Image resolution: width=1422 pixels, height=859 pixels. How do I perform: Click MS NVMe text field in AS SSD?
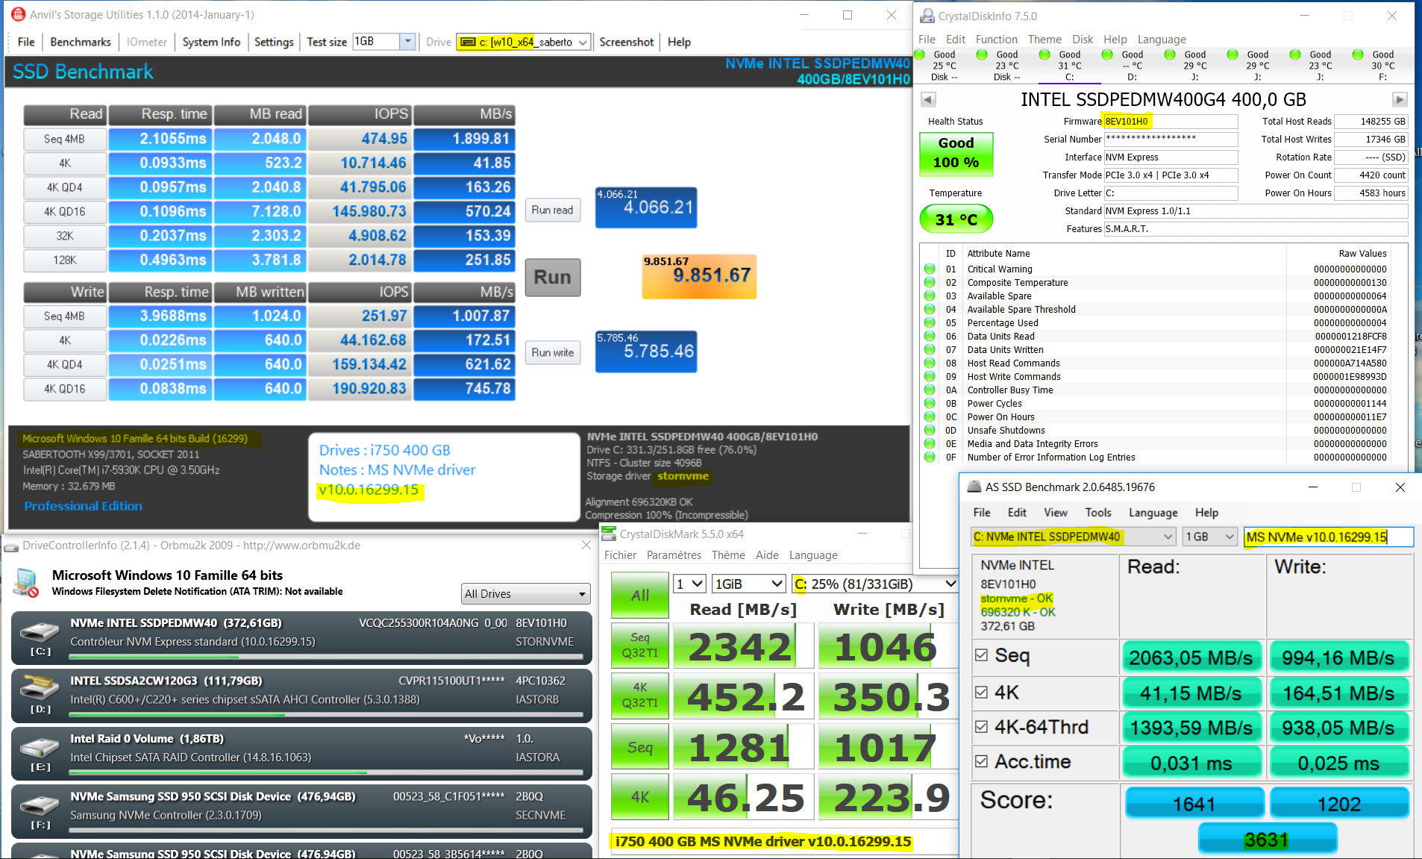(x=1328, y=537)
